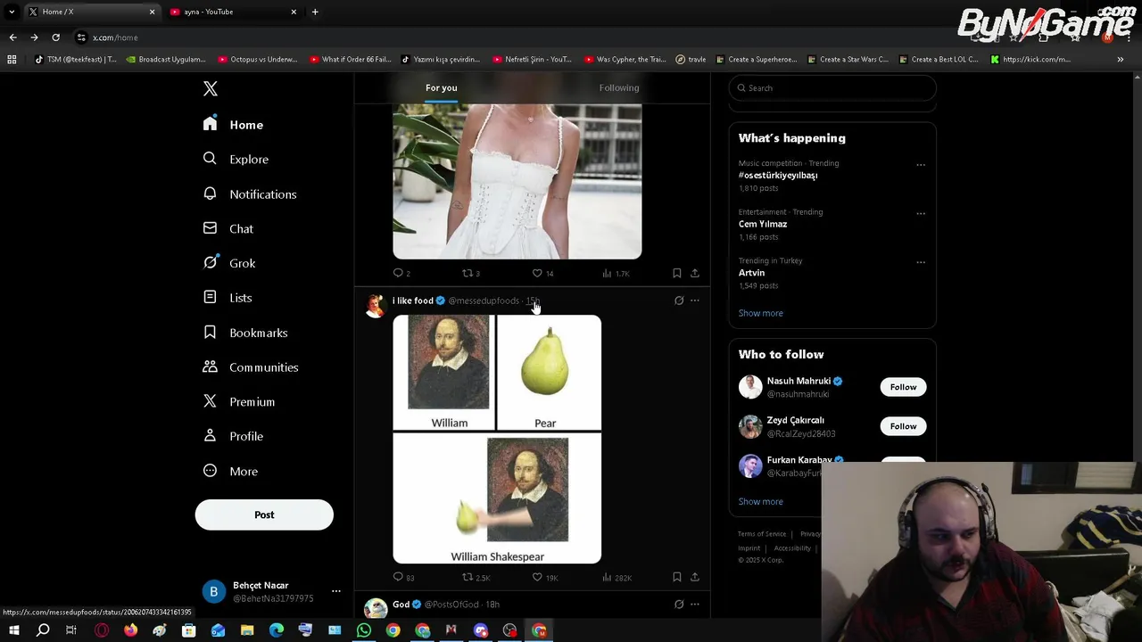Open Lists in the sidebar

tap(228, 298)
